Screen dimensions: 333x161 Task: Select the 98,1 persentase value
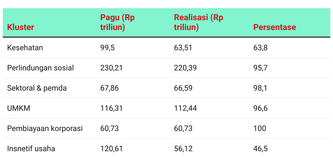(260, 88)
